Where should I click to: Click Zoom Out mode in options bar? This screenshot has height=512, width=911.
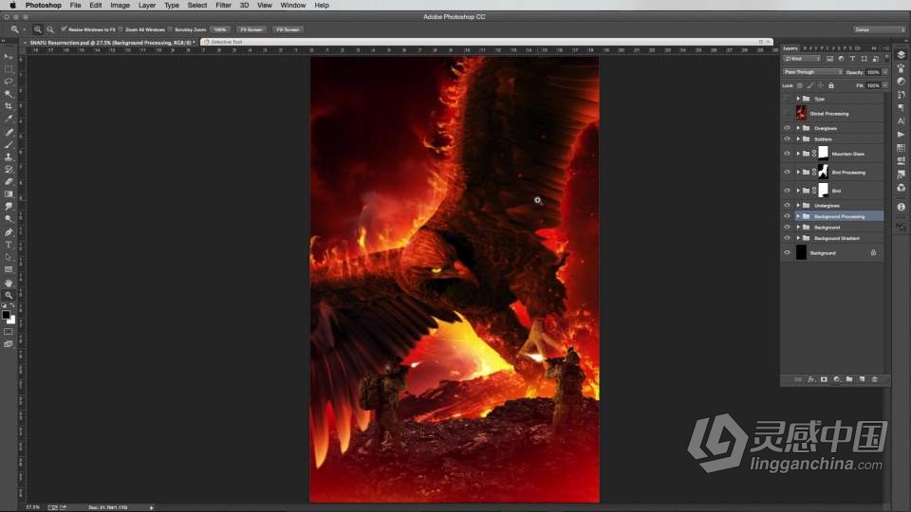coord(50,29)
